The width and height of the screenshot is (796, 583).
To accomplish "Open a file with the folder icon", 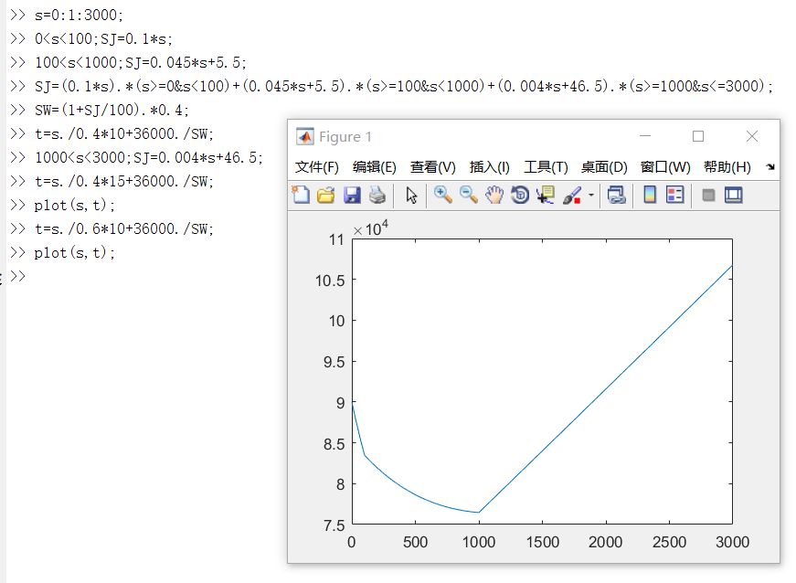I will pos(326,195).
